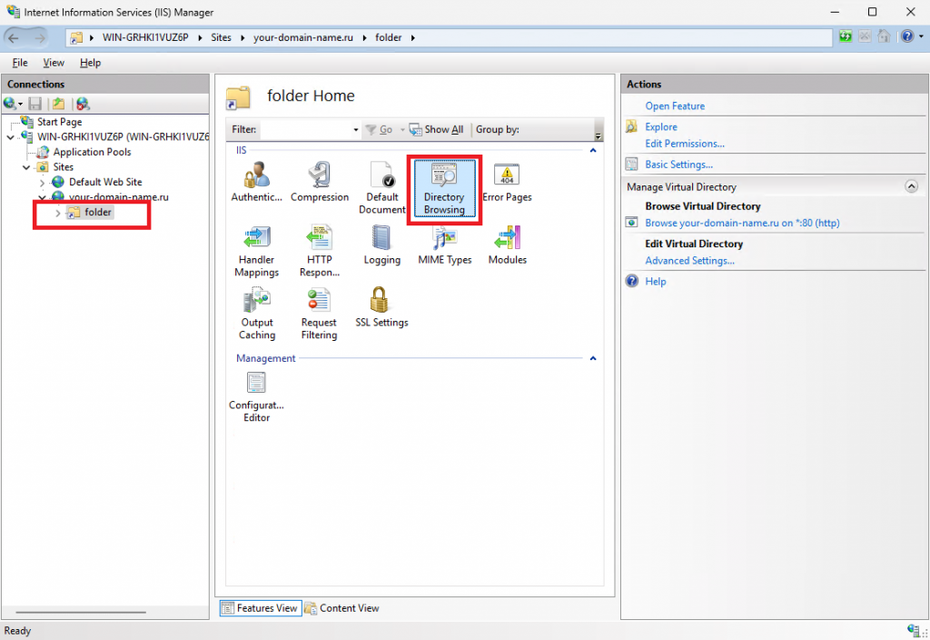
Task: Open the Authentication feature icon
Action: tap(256, 182)
